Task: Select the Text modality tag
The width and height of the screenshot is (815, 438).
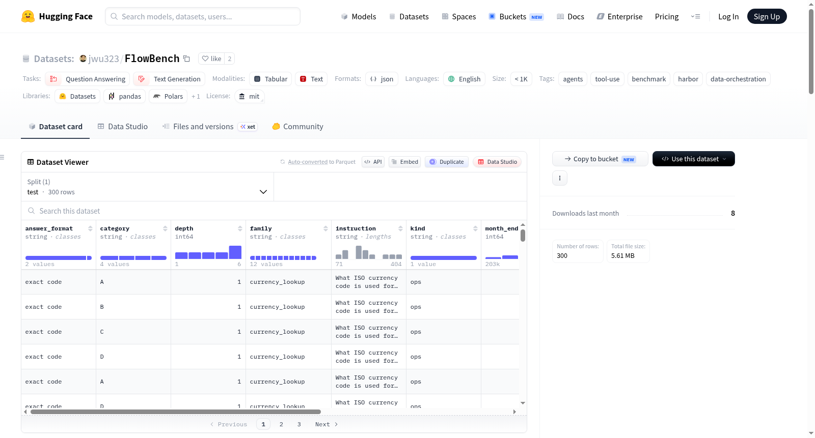Action: tap(311, 79)
